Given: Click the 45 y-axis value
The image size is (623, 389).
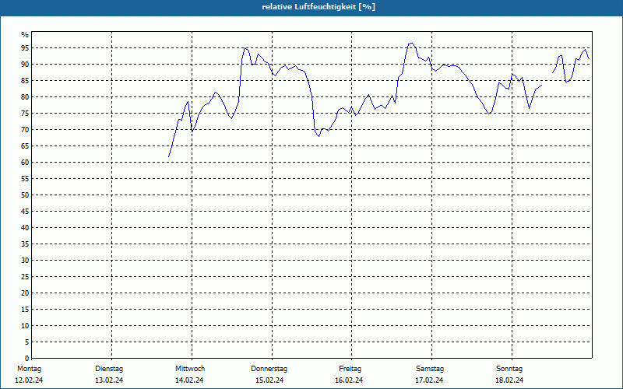Looking at the screenshot, I should [25, 212].
